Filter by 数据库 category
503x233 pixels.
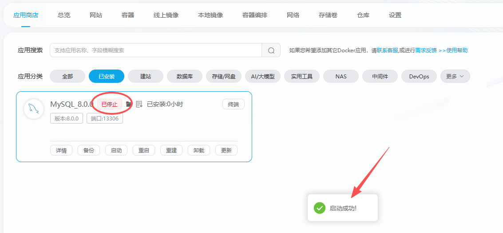pos(185,76)
